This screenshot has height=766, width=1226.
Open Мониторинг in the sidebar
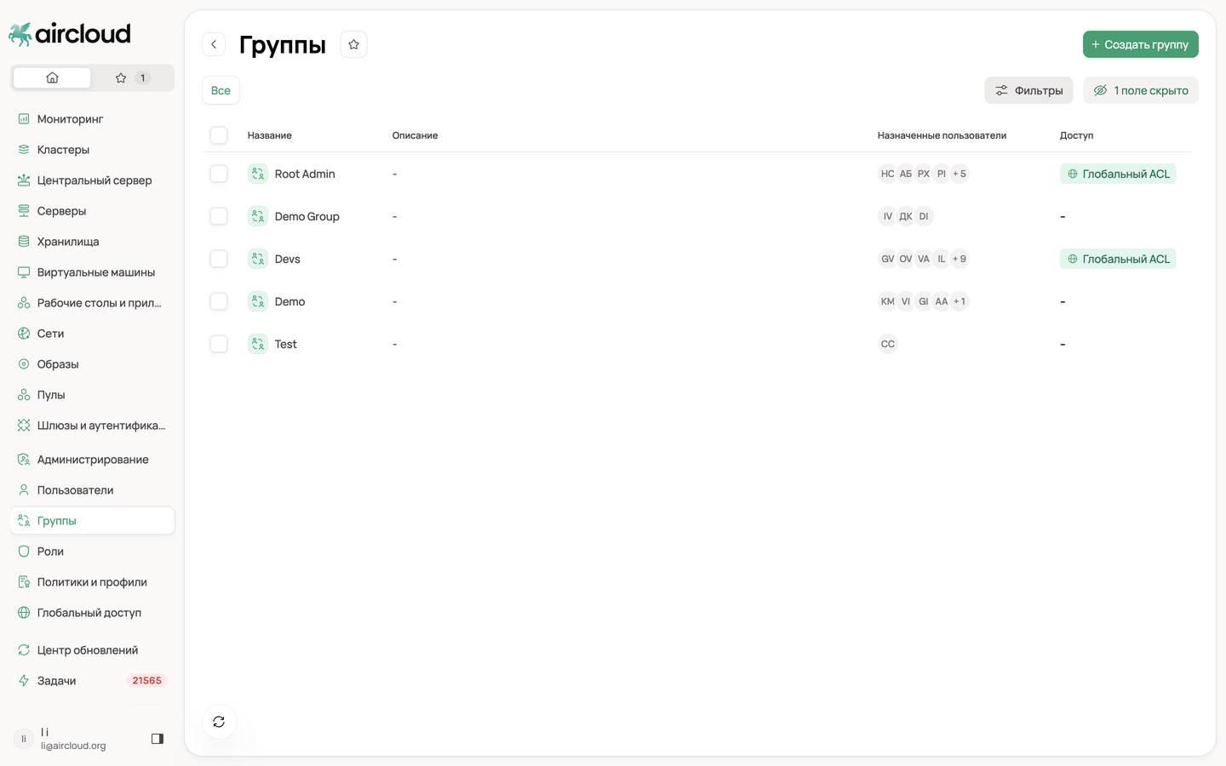pyautogui.click(x=92, y=119)
